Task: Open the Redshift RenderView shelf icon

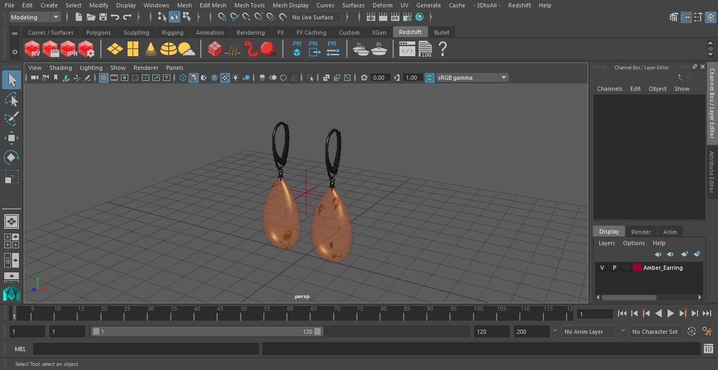Action: pyautogui.click(x=32, y=49)
